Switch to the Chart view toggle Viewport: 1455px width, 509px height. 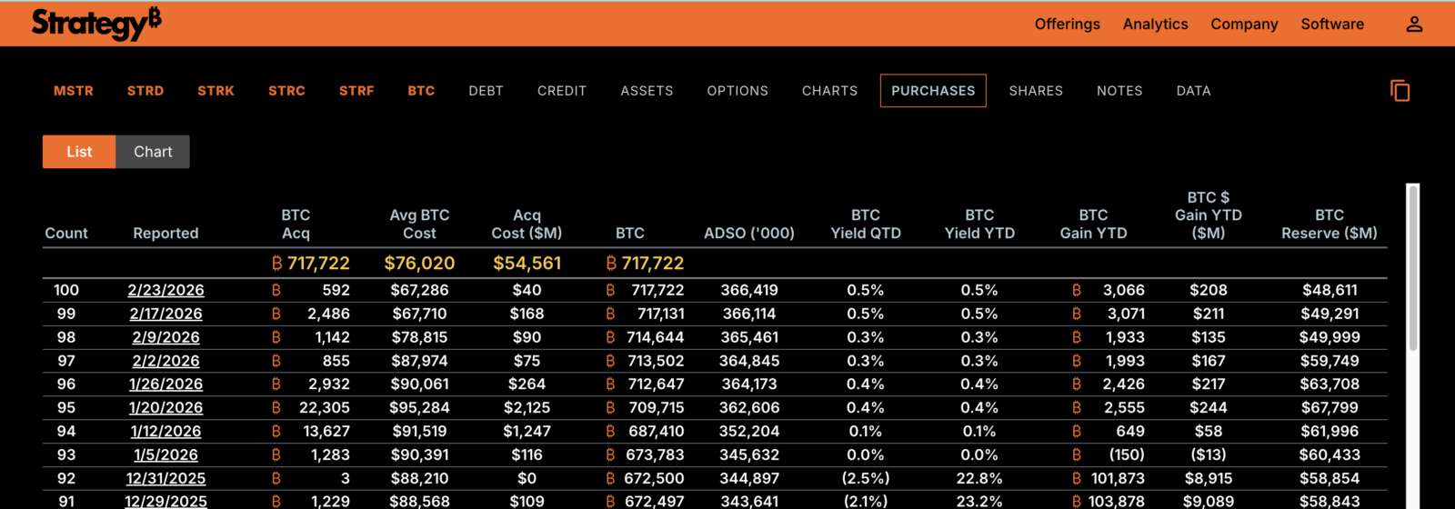coord(153,152)
